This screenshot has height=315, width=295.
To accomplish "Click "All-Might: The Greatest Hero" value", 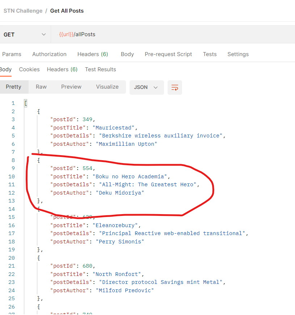I will [x=147, y=184].
